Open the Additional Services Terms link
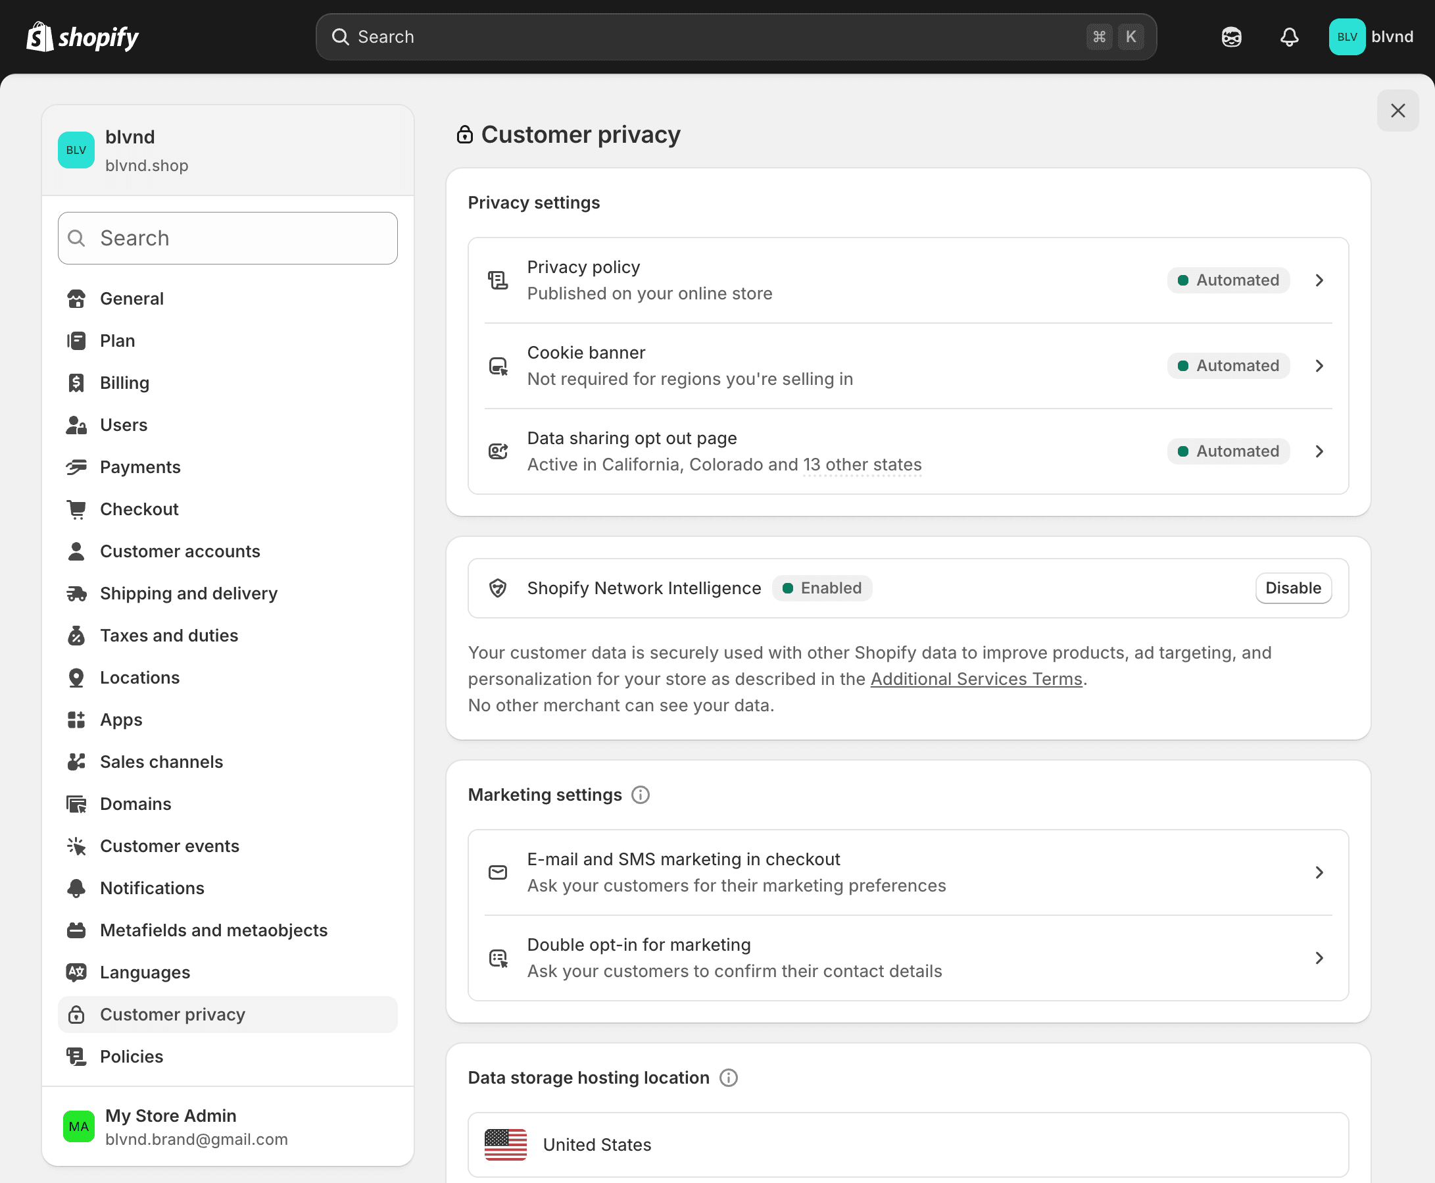 (976, 679)
